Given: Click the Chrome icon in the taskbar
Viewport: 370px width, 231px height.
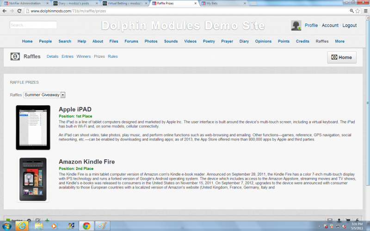Looking at the screenshot, I should [86, 226].
